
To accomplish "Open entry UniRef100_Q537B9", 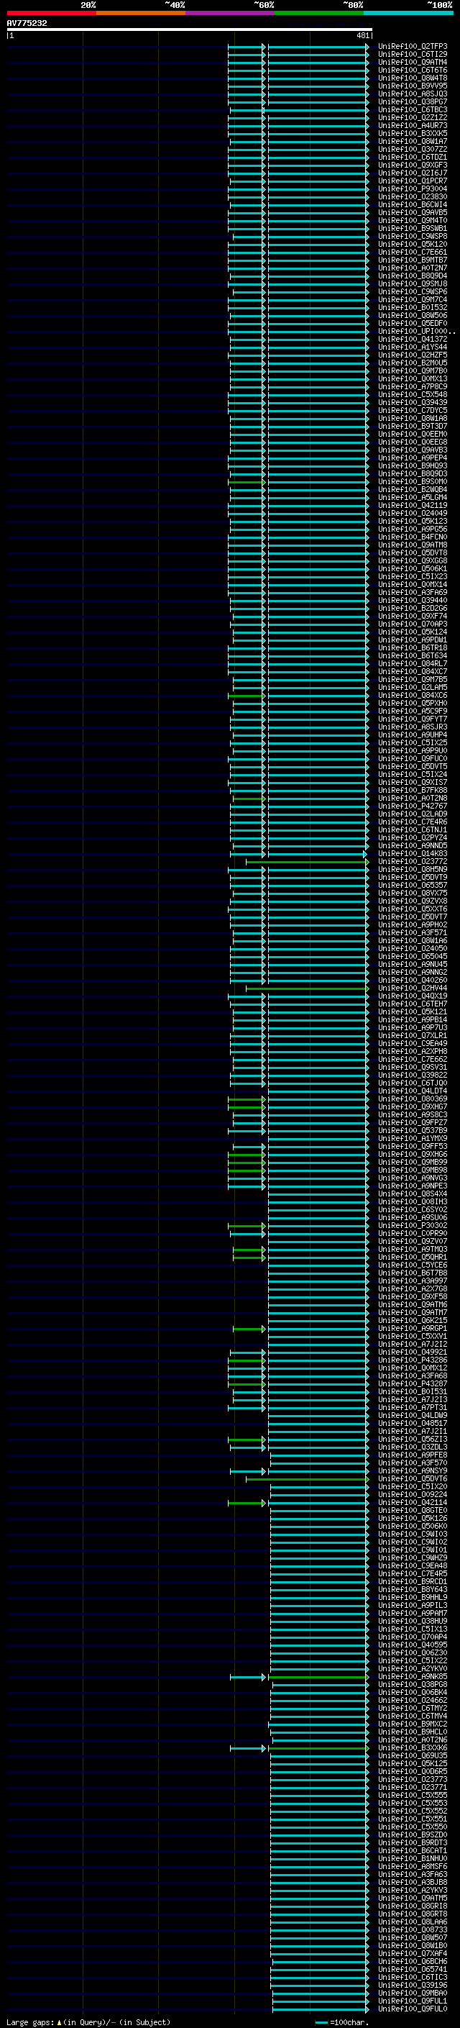I will (x=413, y=1130).
